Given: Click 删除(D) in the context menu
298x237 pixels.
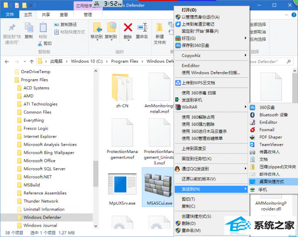Looking at the screenshot, I should (x=212, y=224).
